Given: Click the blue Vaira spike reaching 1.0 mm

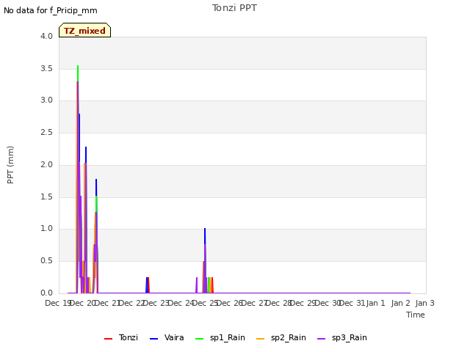Looking at the screenshot, I should tap(205, 235).
